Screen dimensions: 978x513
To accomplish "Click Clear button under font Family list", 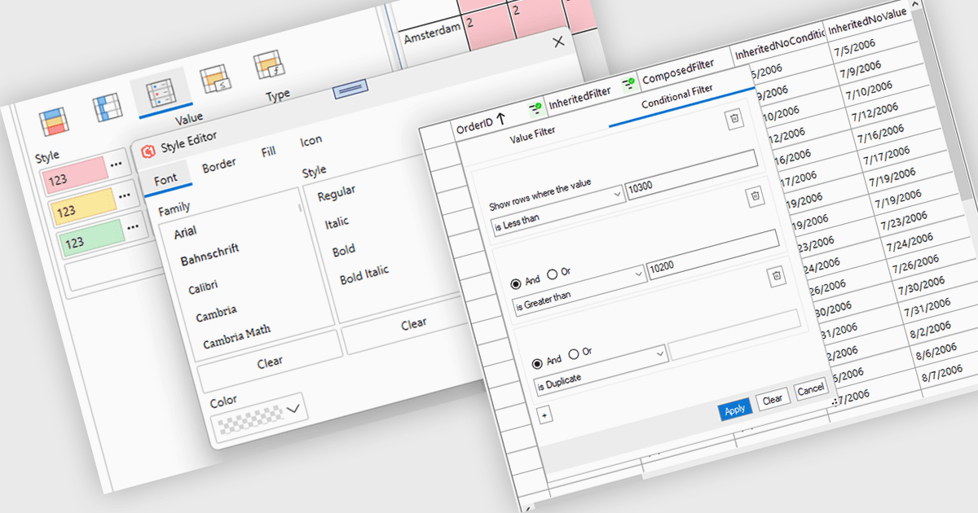I will tap(270, 362).
